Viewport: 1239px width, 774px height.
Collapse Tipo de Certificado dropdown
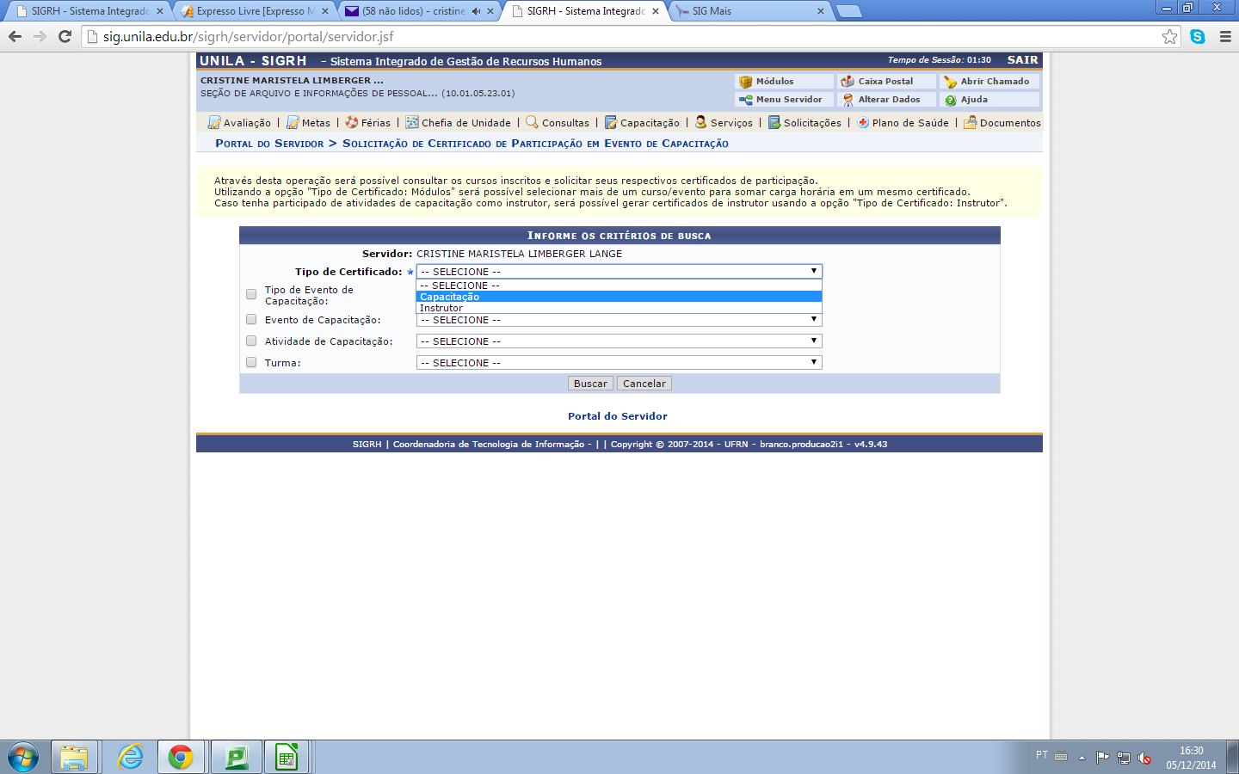[619, 271]
